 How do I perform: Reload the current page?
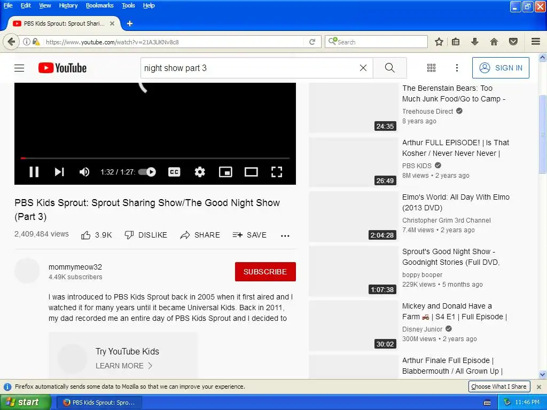click(x=312, y=42)
